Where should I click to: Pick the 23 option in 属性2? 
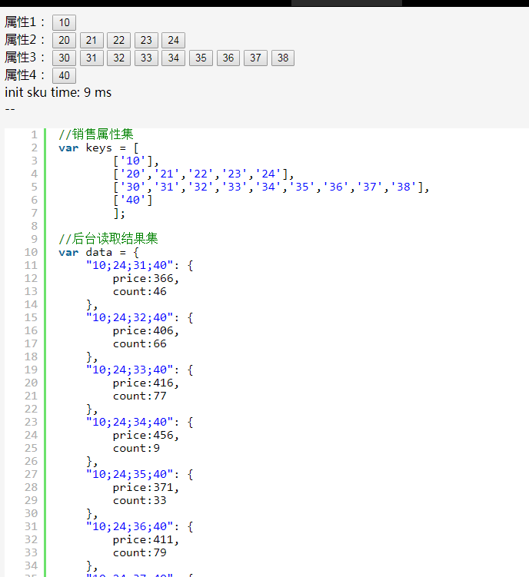(146, 40)
